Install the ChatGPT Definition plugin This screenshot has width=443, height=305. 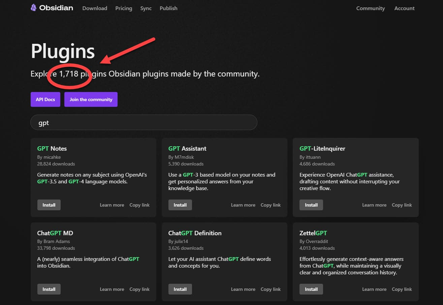[x=180, y=289]
